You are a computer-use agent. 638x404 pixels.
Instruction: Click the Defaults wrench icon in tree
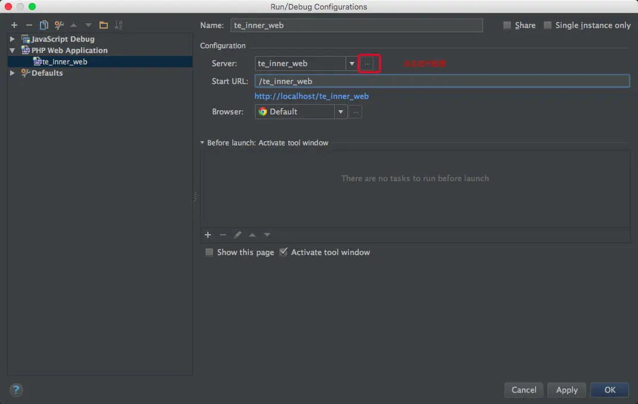(x=26, y=73)
